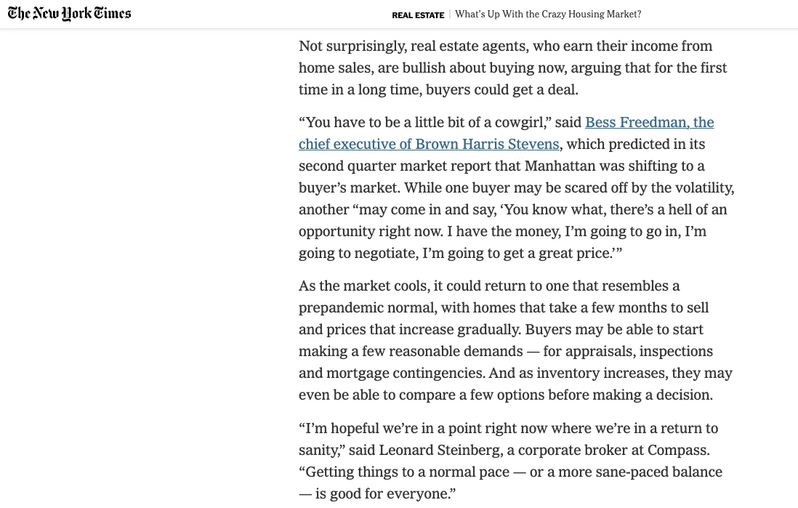Viewport: 798px width, 508px height.
Task: Open the 'Bess Freedman, the' hyperlink
Action: (x=650, y=122)
